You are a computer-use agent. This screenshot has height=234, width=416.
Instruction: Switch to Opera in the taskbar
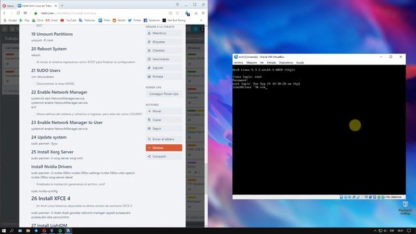click(x=44, y=231)
